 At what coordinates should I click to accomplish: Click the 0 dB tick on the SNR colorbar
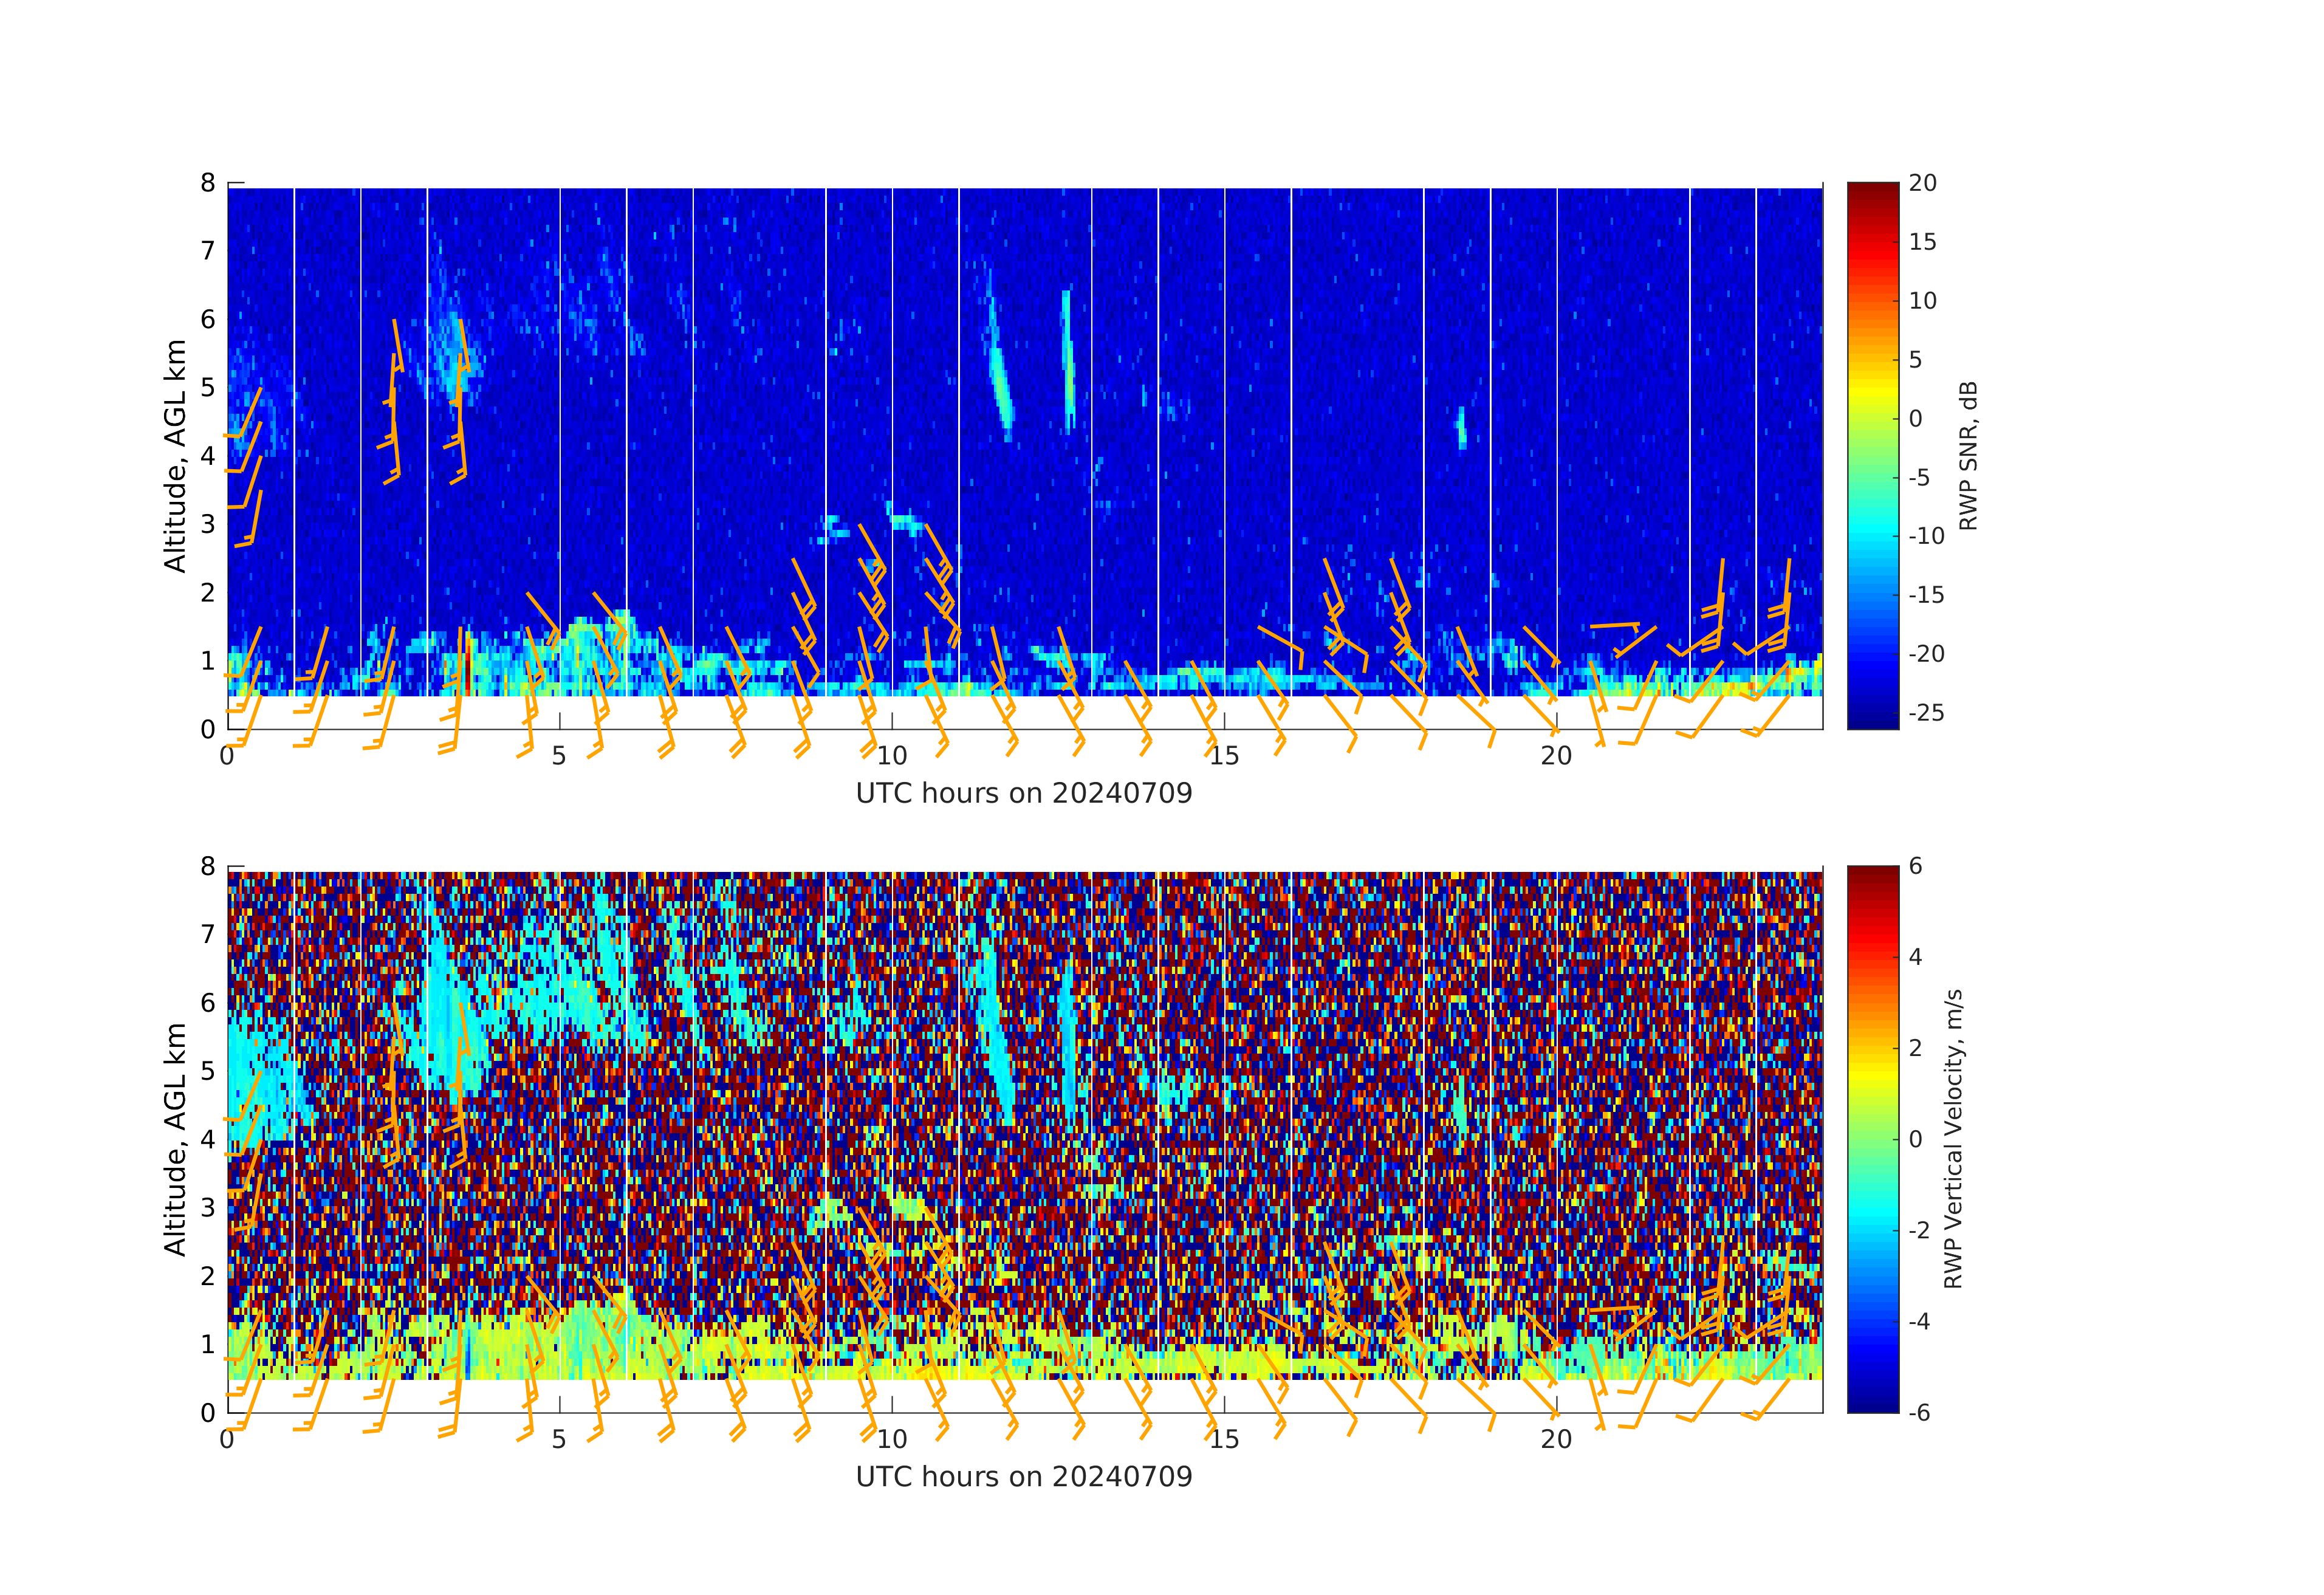pos(1916,419)
